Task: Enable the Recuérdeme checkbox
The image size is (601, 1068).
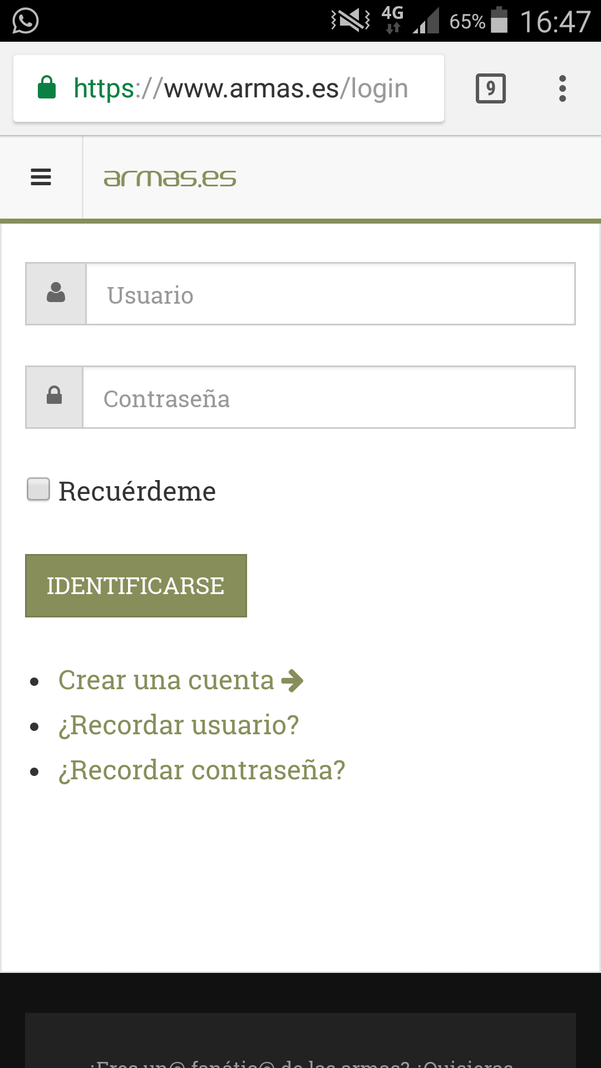Action: pos(38,489)
